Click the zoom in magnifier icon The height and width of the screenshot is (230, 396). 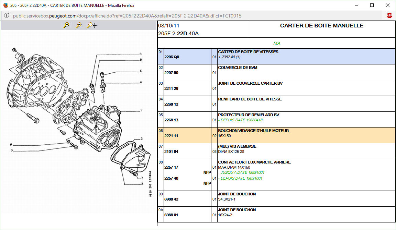[x=67, y=25]
